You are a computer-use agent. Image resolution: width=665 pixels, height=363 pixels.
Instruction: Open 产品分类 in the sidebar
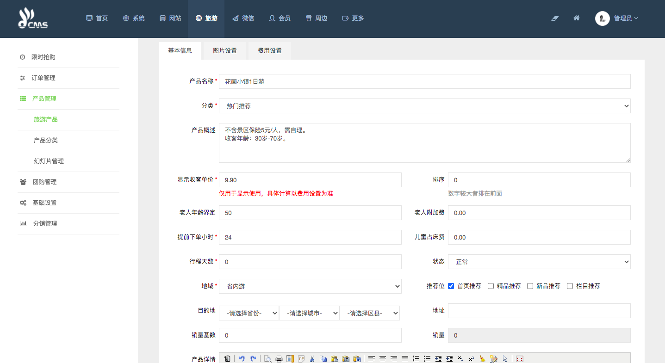pos(46,141)
